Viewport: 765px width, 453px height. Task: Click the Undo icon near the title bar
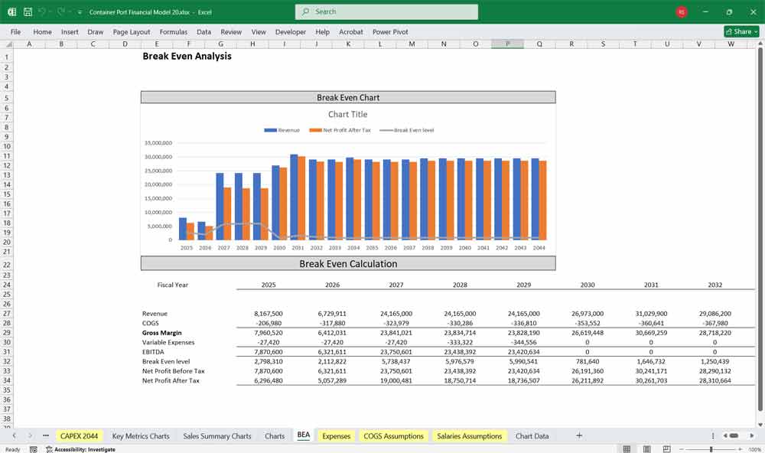pos(44,12)
